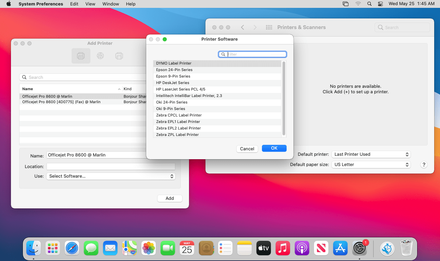
Task: Open the System Preferences menu
Action: pyautogui.click(x=41, y=4)
